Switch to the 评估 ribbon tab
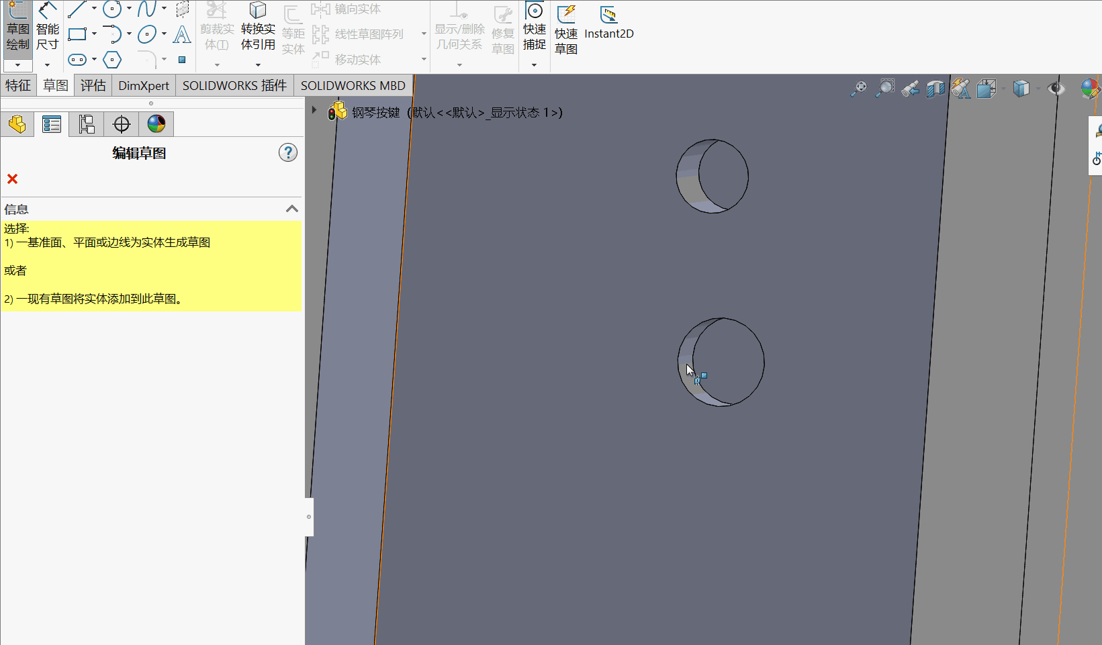 pos(93,86)
